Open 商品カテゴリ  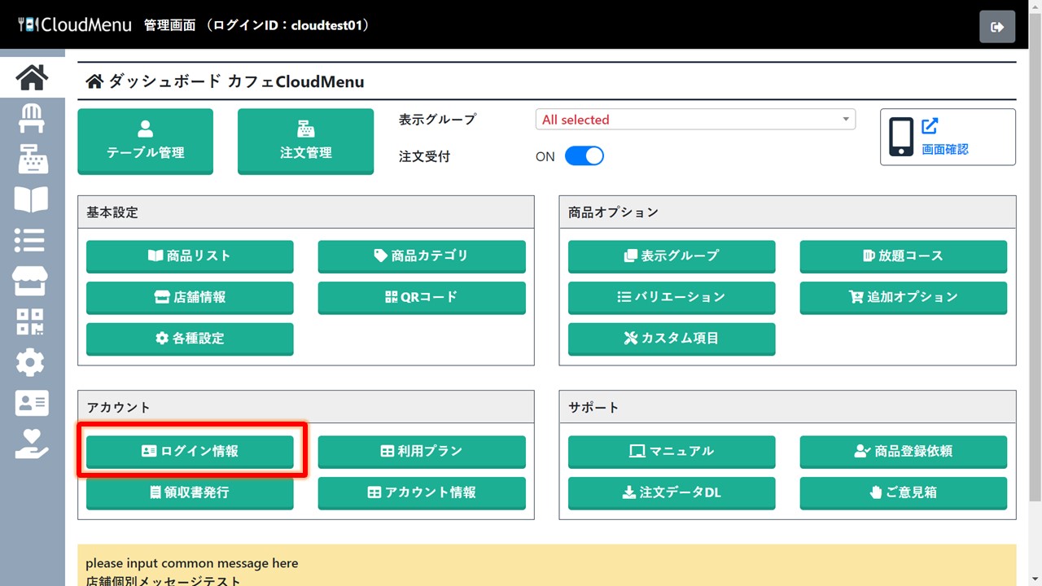[422, 256]
